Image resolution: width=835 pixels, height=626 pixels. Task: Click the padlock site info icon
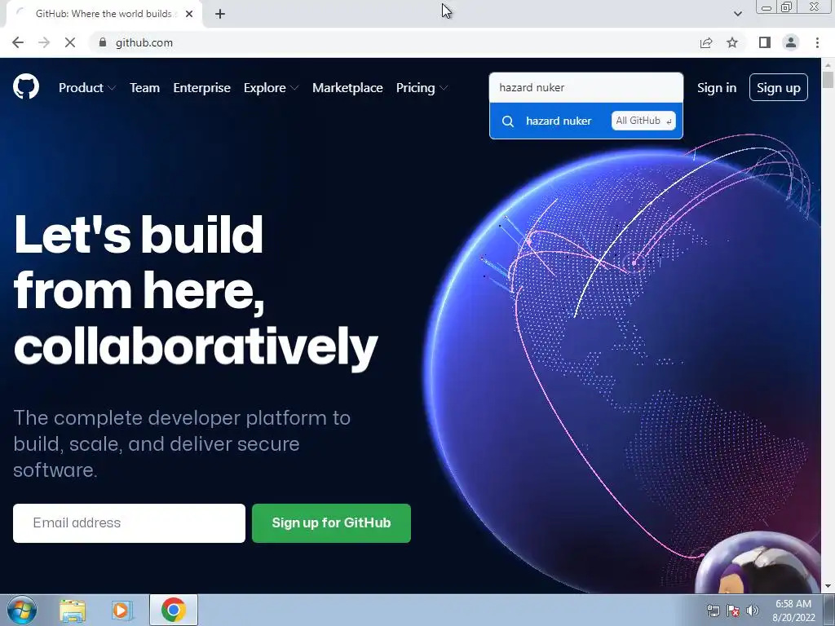point(103,42)
